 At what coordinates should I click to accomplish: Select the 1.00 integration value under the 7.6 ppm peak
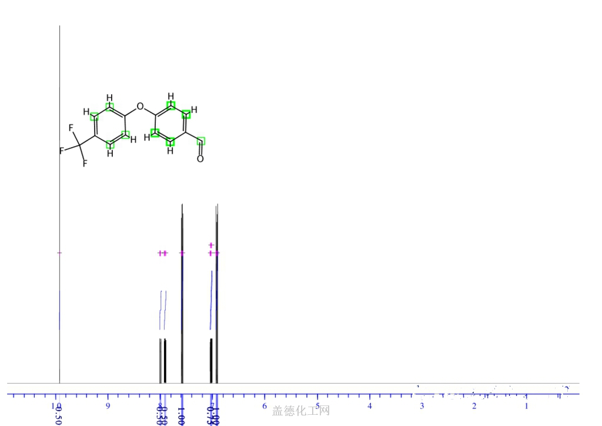tap(181, 415)
